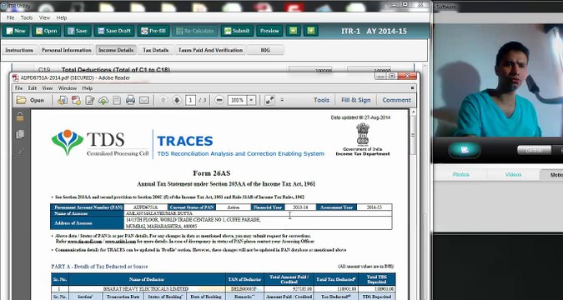Open the page thumbnails panel icon
563x300 pixels.
[x=20, y=134]
